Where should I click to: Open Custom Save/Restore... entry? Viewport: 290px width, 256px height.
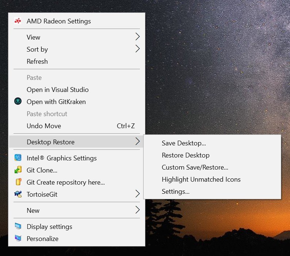[195, 167]
